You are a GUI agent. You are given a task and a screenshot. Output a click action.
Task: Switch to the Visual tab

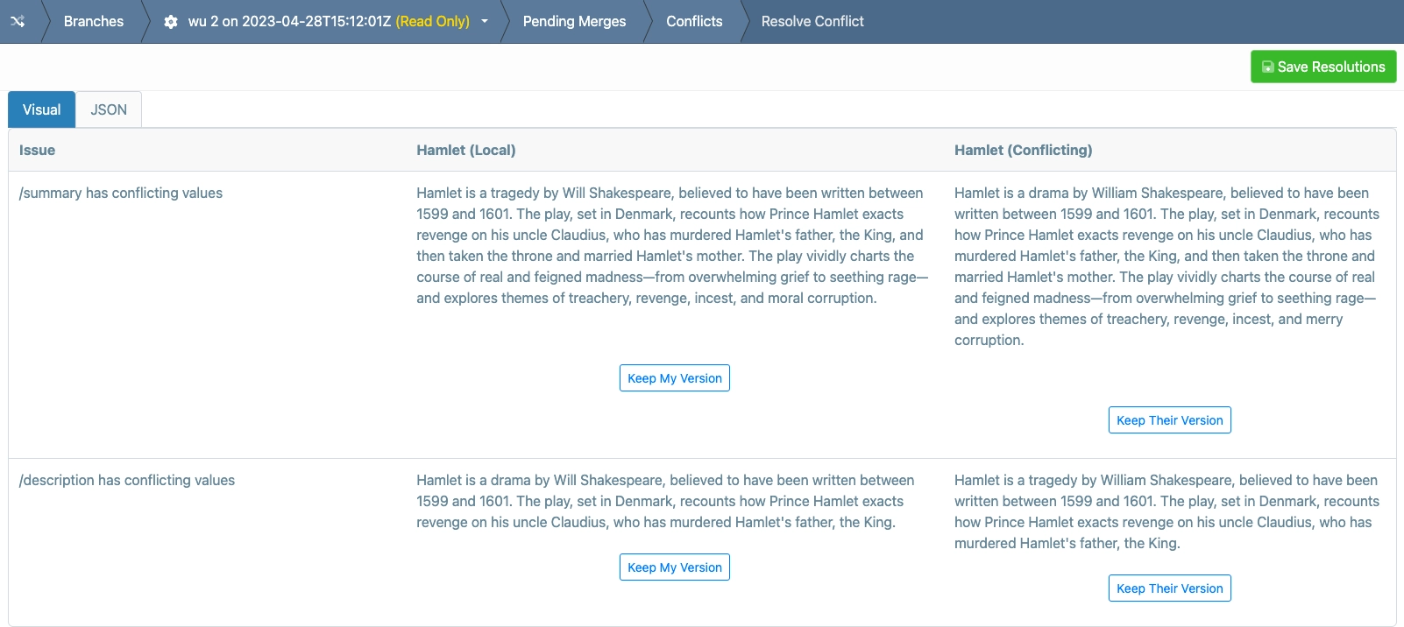(42, 109)
